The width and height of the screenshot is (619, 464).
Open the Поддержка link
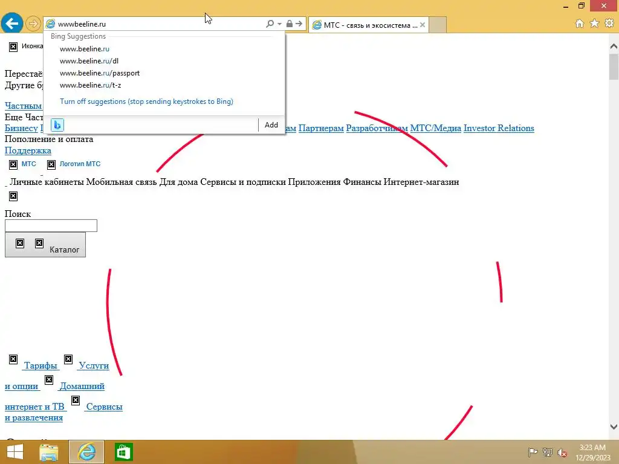(x=28, y=150)
